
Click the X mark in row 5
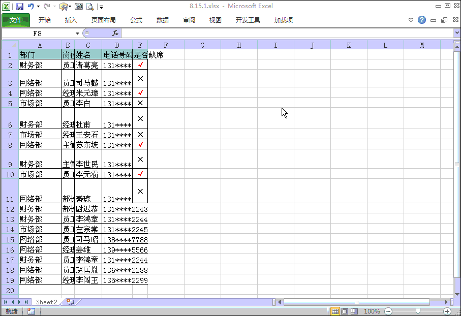click(x=140, y=103)
